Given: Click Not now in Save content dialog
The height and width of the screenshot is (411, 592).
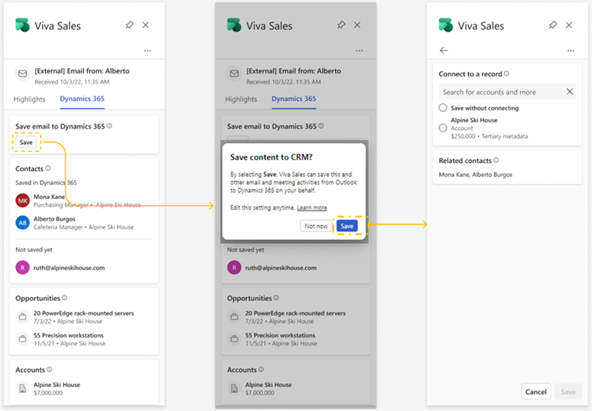Looking at the screenshot, I should click(x=316, y=226).
